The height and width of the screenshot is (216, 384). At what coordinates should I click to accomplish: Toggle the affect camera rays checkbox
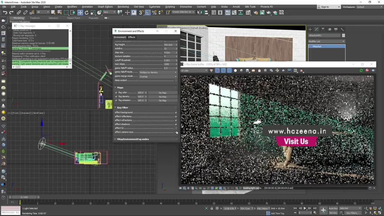click(x=176, y=132)
